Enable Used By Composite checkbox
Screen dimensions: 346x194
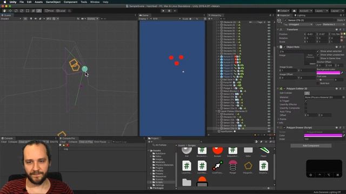point(305,108)
